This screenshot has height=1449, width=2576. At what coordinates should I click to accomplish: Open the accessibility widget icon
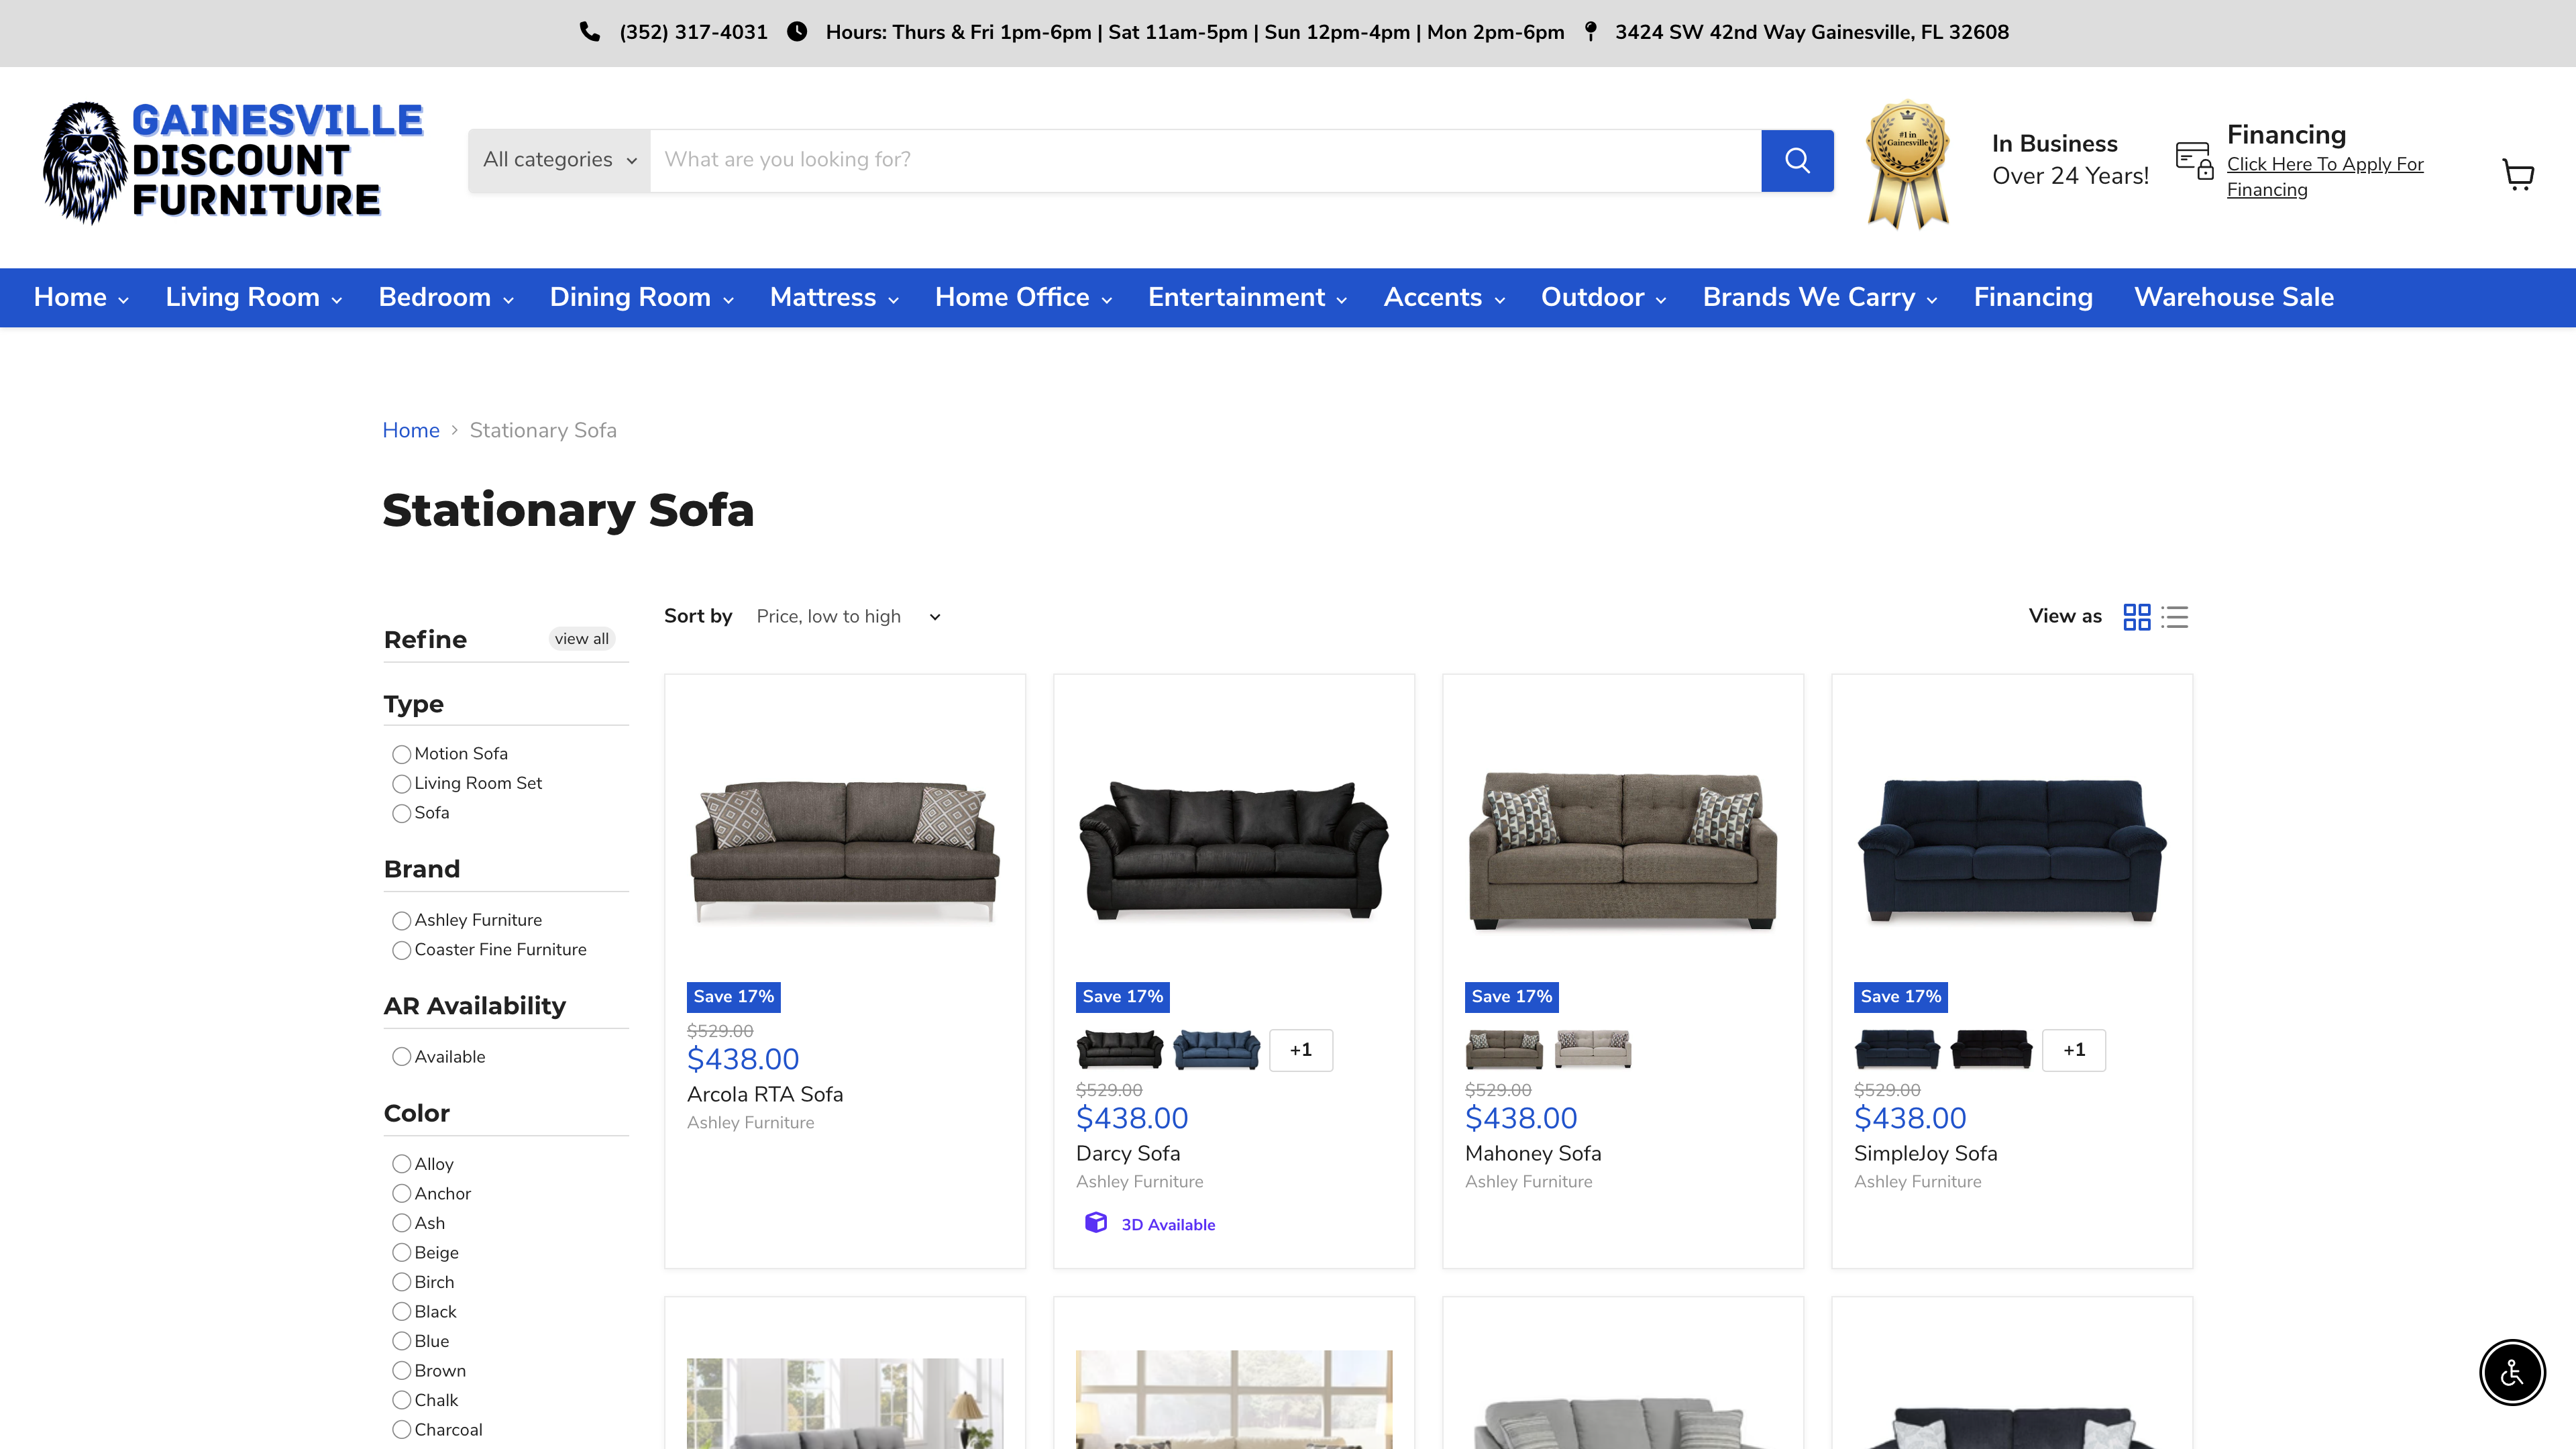(x=2511, y=1372)
